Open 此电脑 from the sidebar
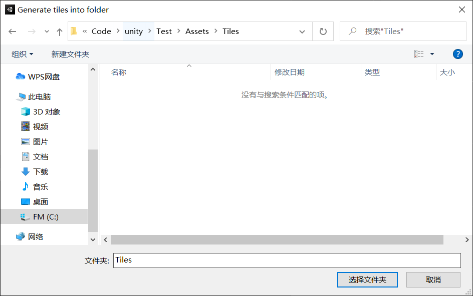473x296 pixels. 40,96
